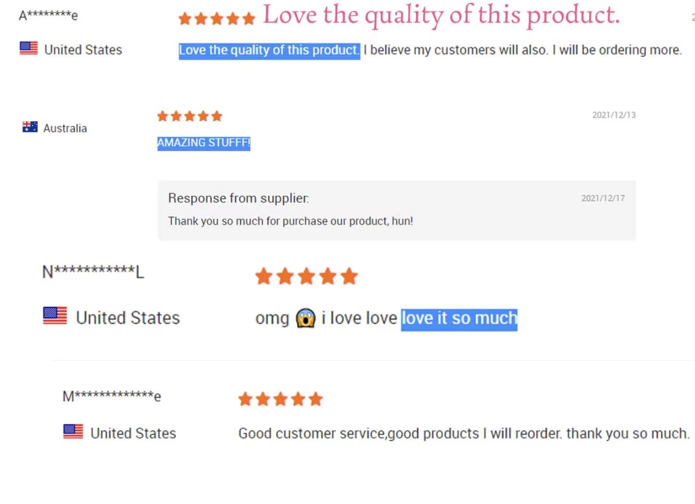Click the 'Thank you so much for purchase' reply text
This screenshot has height=504, width=695.
(290, 221)
